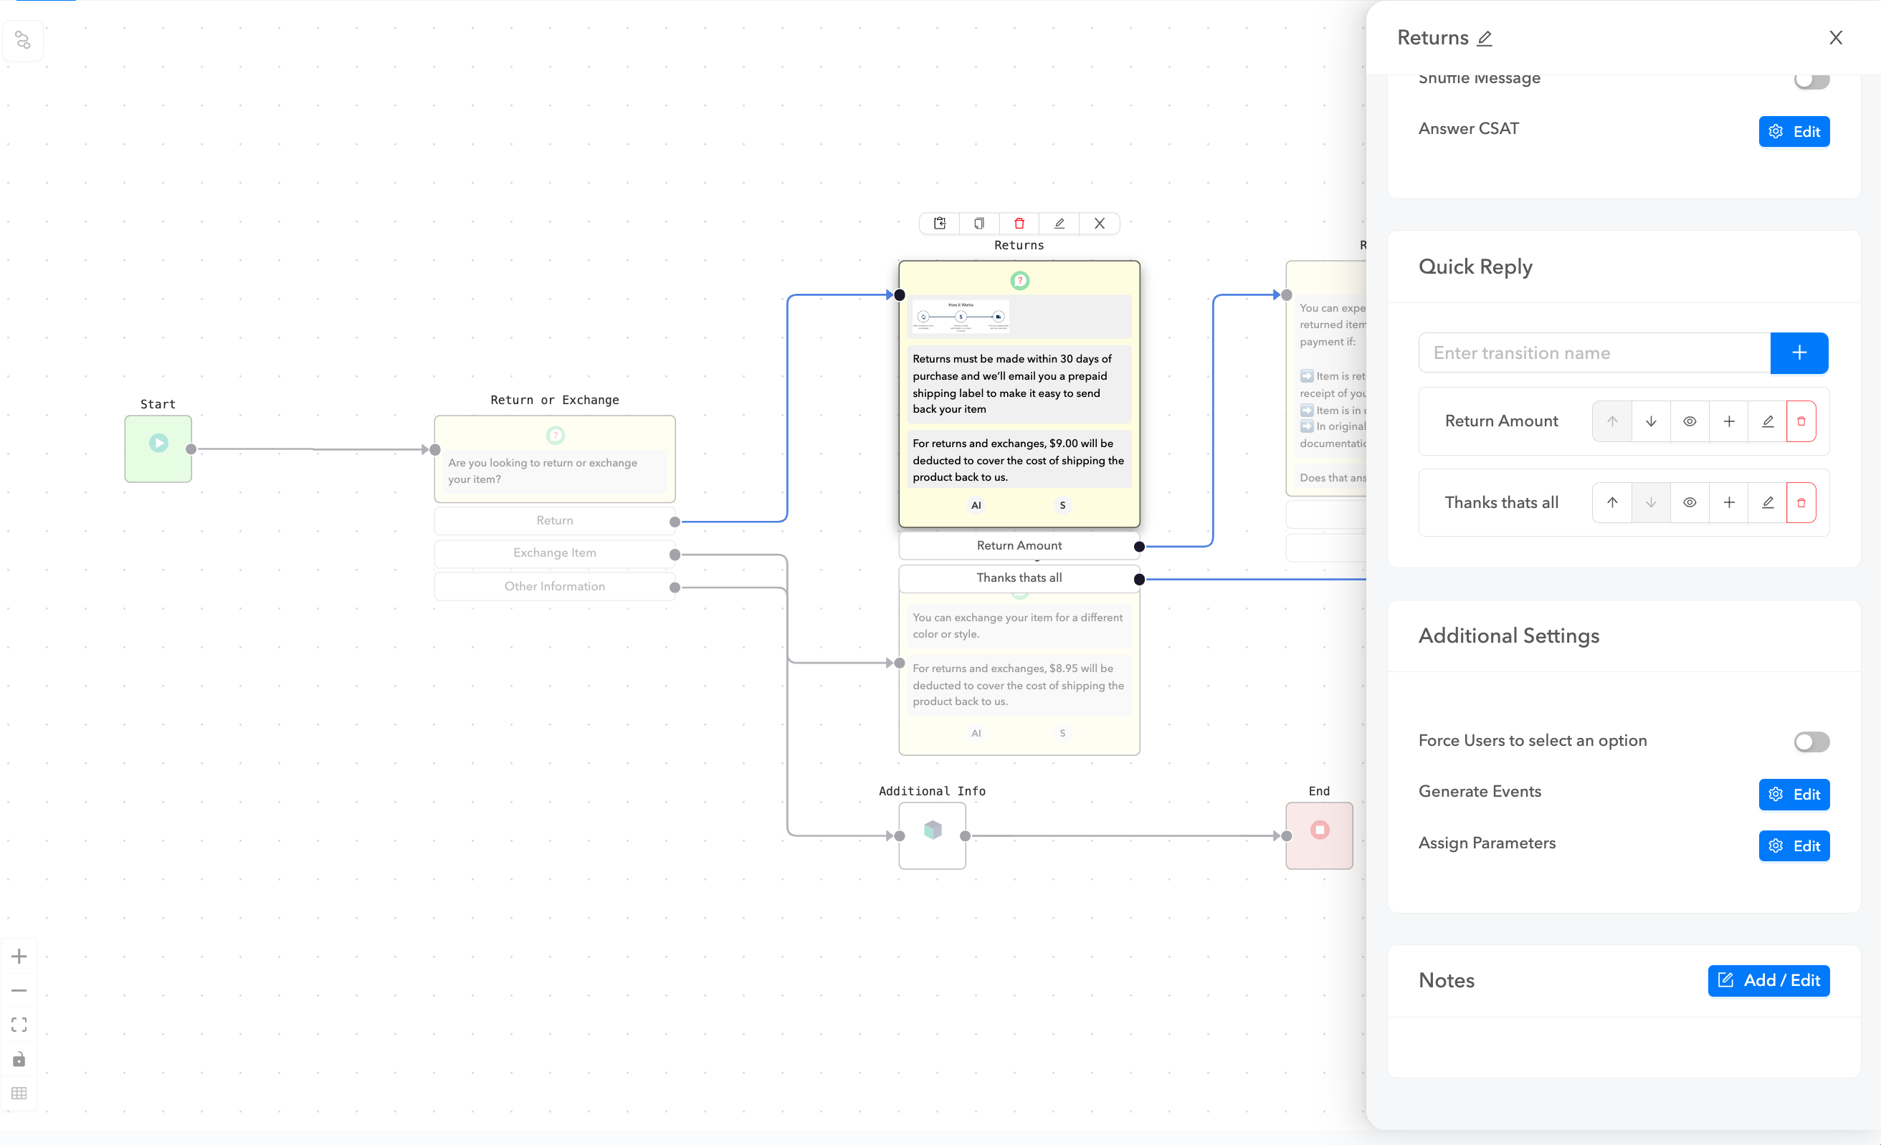The height and width of the screenshot is (1145, 1881).
Task: Click the Enter transition name field
Action: click(x=1594, y=353)
